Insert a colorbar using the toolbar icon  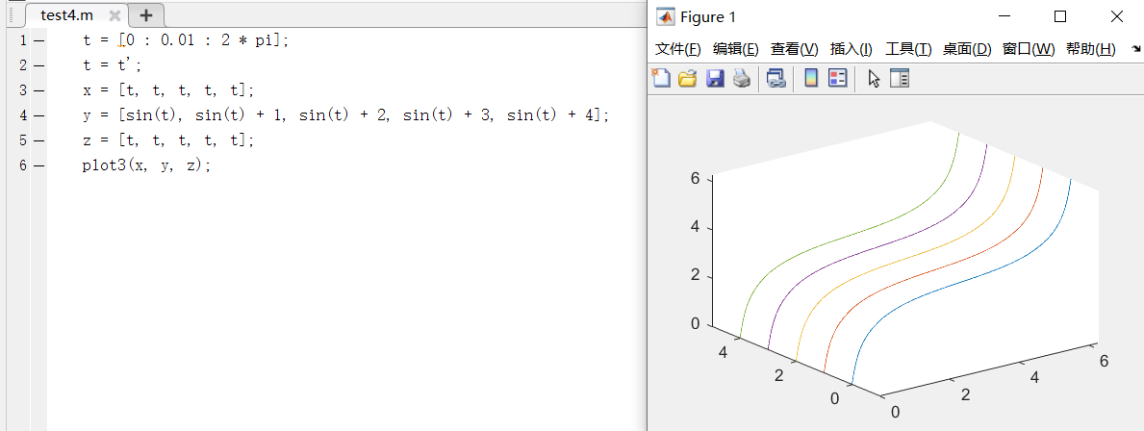point(810,78)
